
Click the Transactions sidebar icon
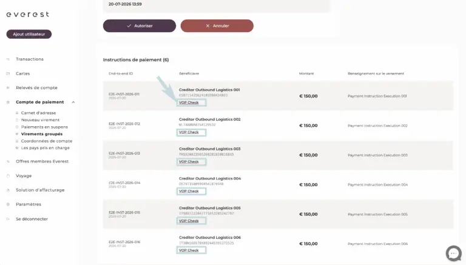(8, 59)
